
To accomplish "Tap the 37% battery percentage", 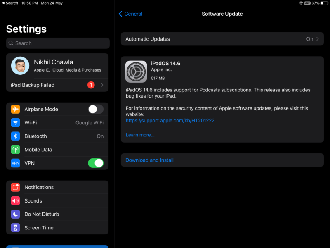I will click(x=316, y=3).
